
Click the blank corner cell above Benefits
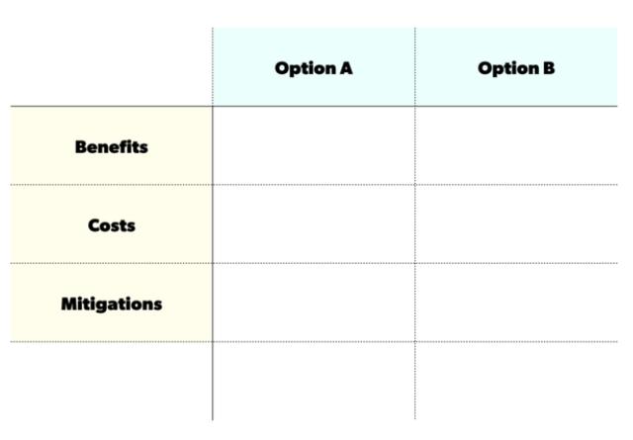[x=112, y=67]
